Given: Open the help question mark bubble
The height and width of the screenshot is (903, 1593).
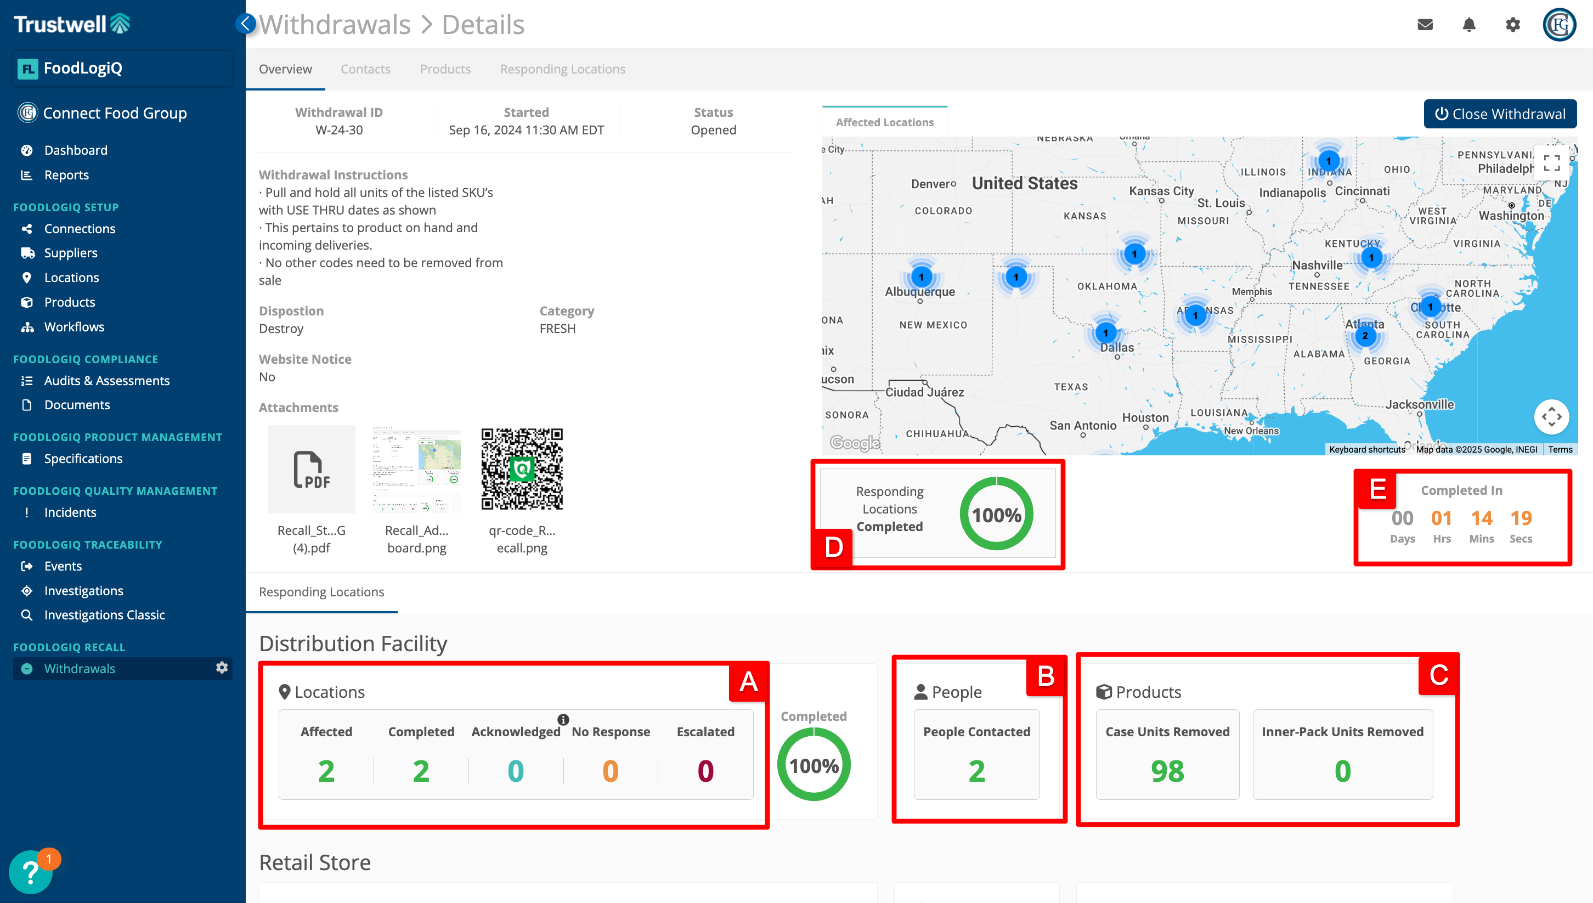Looking at the screenshot, I should pyautogui.click(x=30, y=872).
